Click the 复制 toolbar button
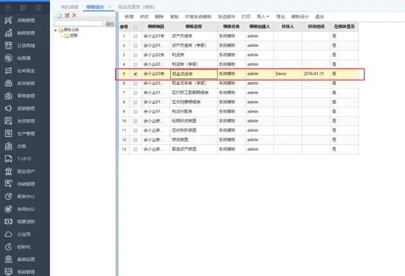The image size is (405, 276). 174,16
